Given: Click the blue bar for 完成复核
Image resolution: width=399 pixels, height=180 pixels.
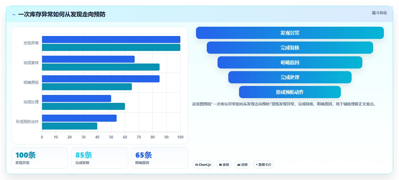Looking at the screenshot, I should coord(88,59).
